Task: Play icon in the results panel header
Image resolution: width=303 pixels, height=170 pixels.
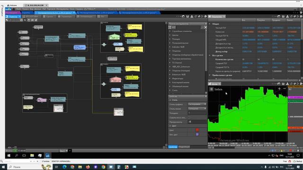Action: [298, 17]
